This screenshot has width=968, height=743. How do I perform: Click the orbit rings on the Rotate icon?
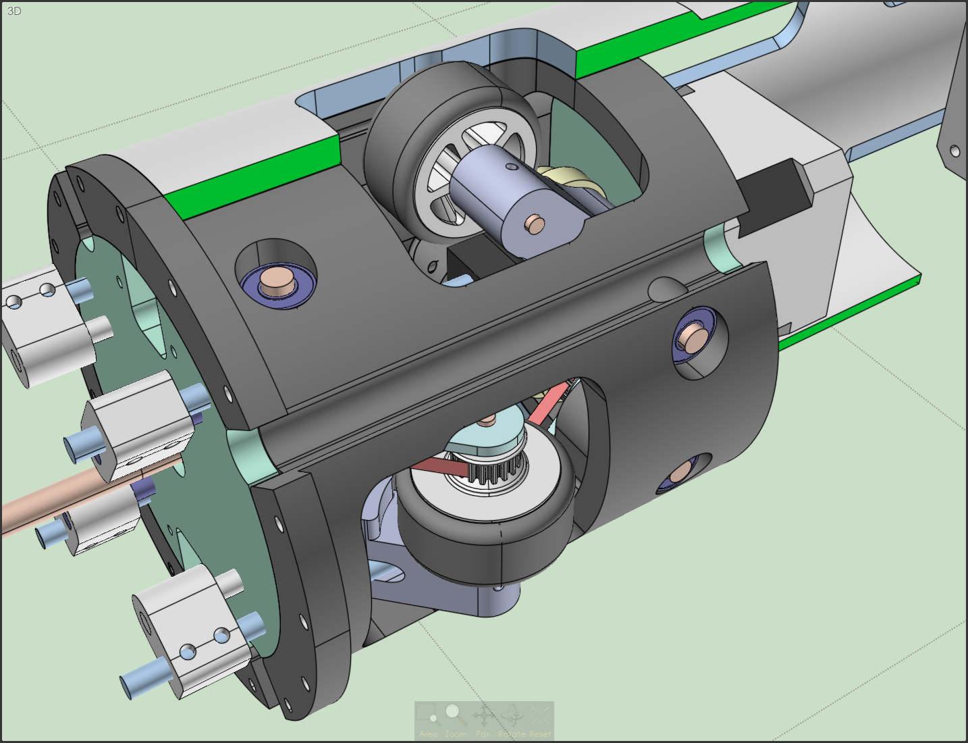click(x=512, y=715)
